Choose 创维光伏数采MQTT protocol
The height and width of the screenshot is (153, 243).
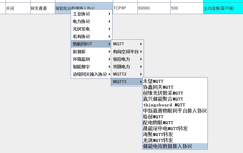[x=175, y=93]
